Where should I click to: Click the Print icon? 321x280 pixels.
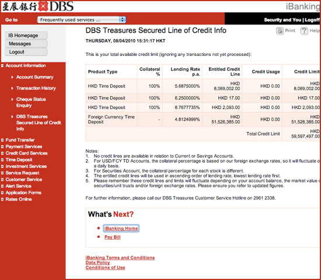280,31
